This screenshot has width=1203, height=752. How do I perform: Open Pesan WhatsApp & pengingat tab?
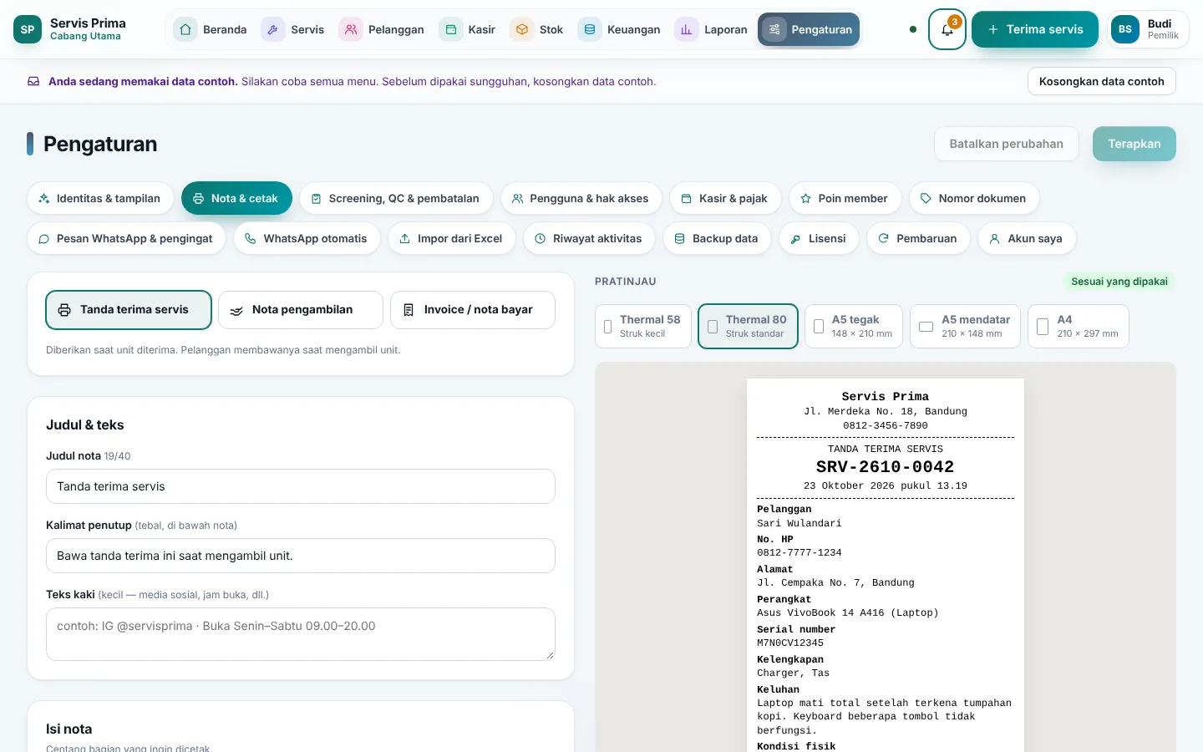(x=126, y=238)
